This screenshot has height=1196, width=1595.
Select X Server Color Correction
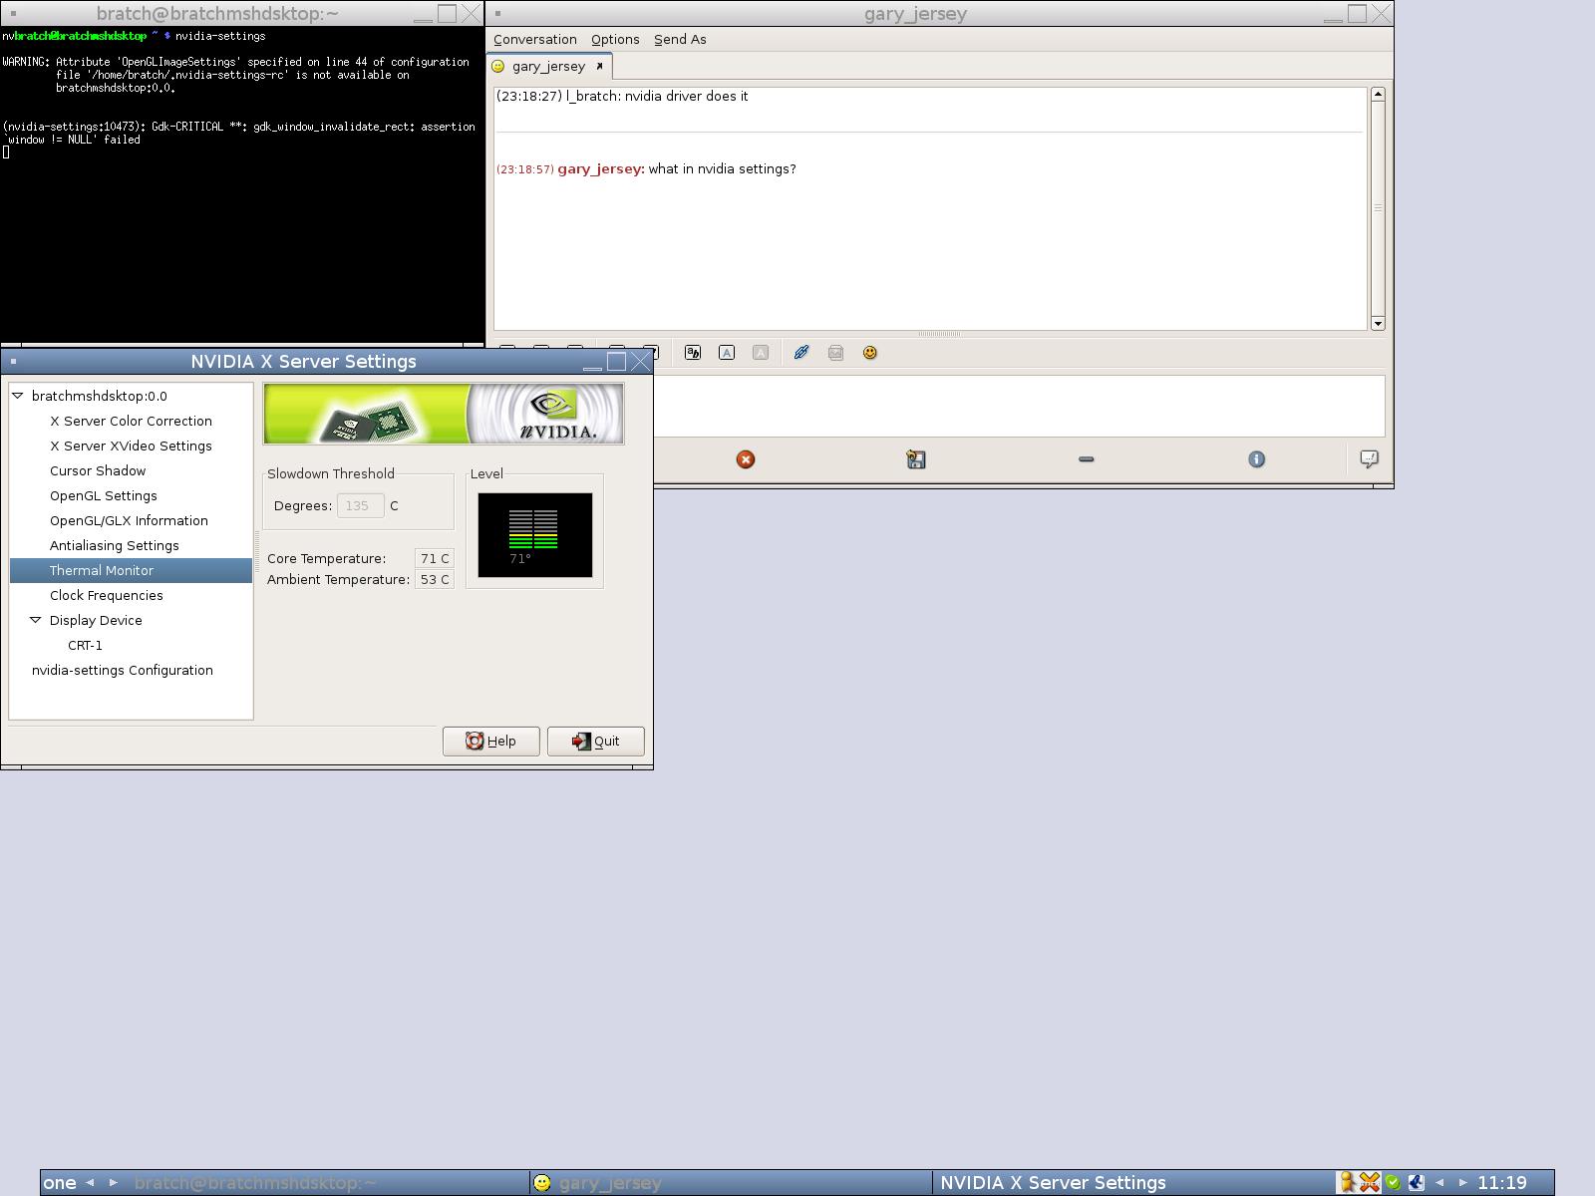click(131, 421)
